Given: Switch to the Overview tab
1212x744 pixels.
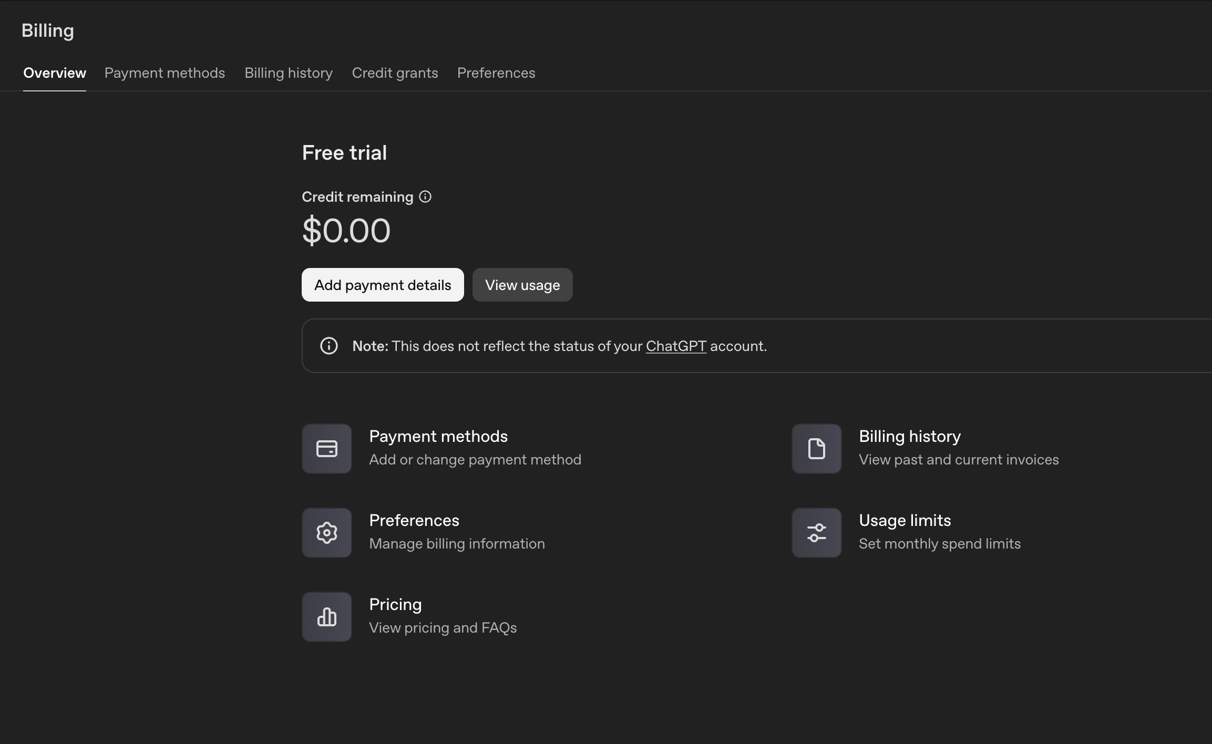Looking at the screenshot, I should 55,73.
